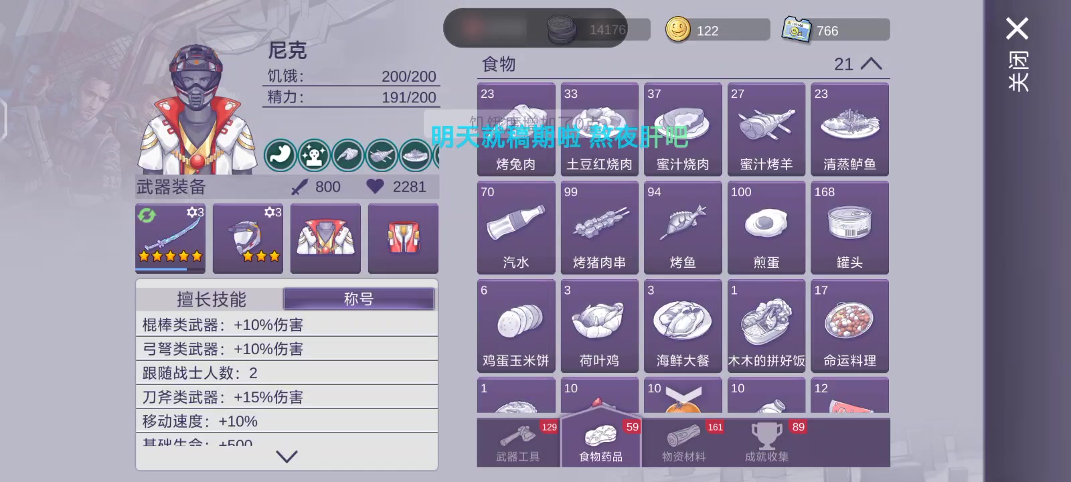Select the 命运料理 dish item

pos(849,326)
